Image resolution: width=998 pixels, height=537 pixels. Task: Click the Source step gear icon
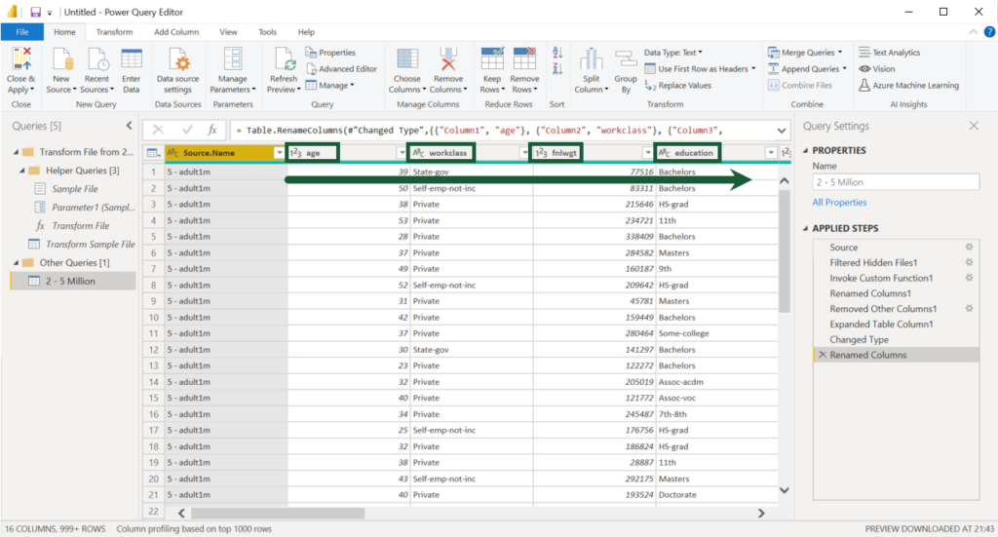pos(969,247)
